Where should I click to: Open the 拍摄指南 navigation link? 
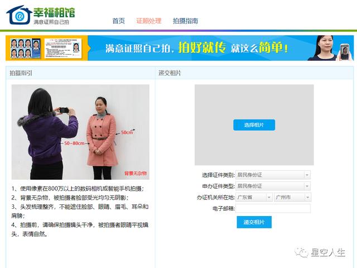coord(185,21)
